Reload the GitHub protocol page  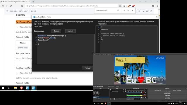11,6
